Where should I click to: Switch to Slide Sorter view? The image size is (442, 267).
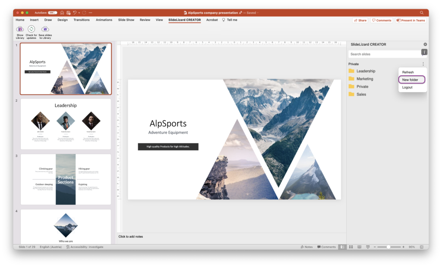click(x=351, y=247)
